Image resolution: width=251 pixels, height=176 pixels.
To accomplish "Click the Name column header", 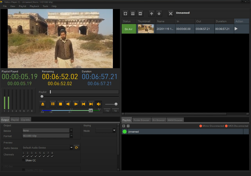I will tap(165, 21).
